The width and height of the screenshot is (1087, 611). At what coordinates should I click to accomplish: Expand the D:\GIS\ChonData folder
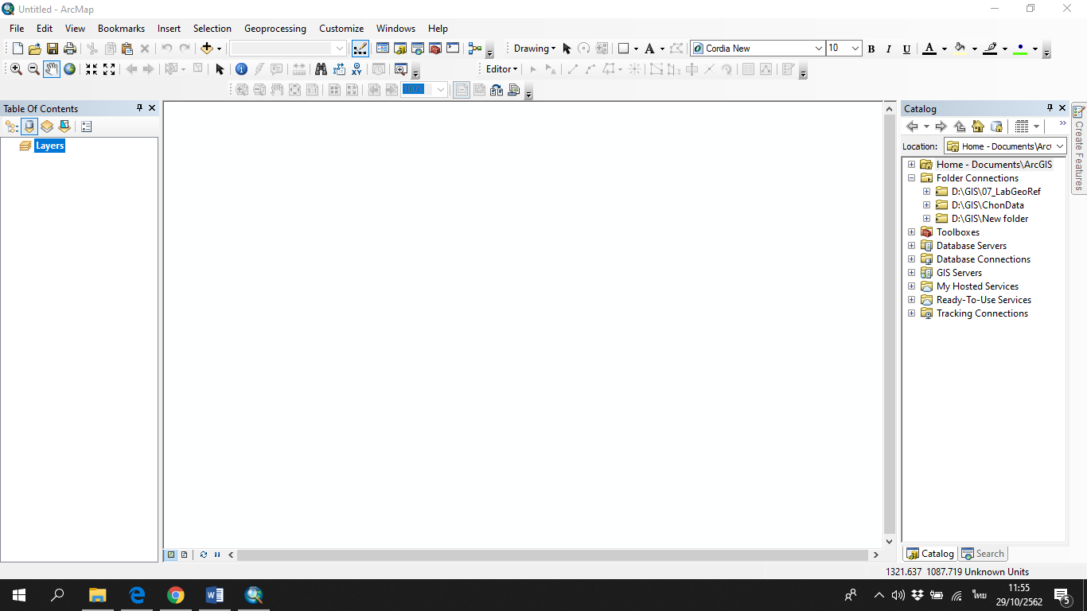[926, 204]
